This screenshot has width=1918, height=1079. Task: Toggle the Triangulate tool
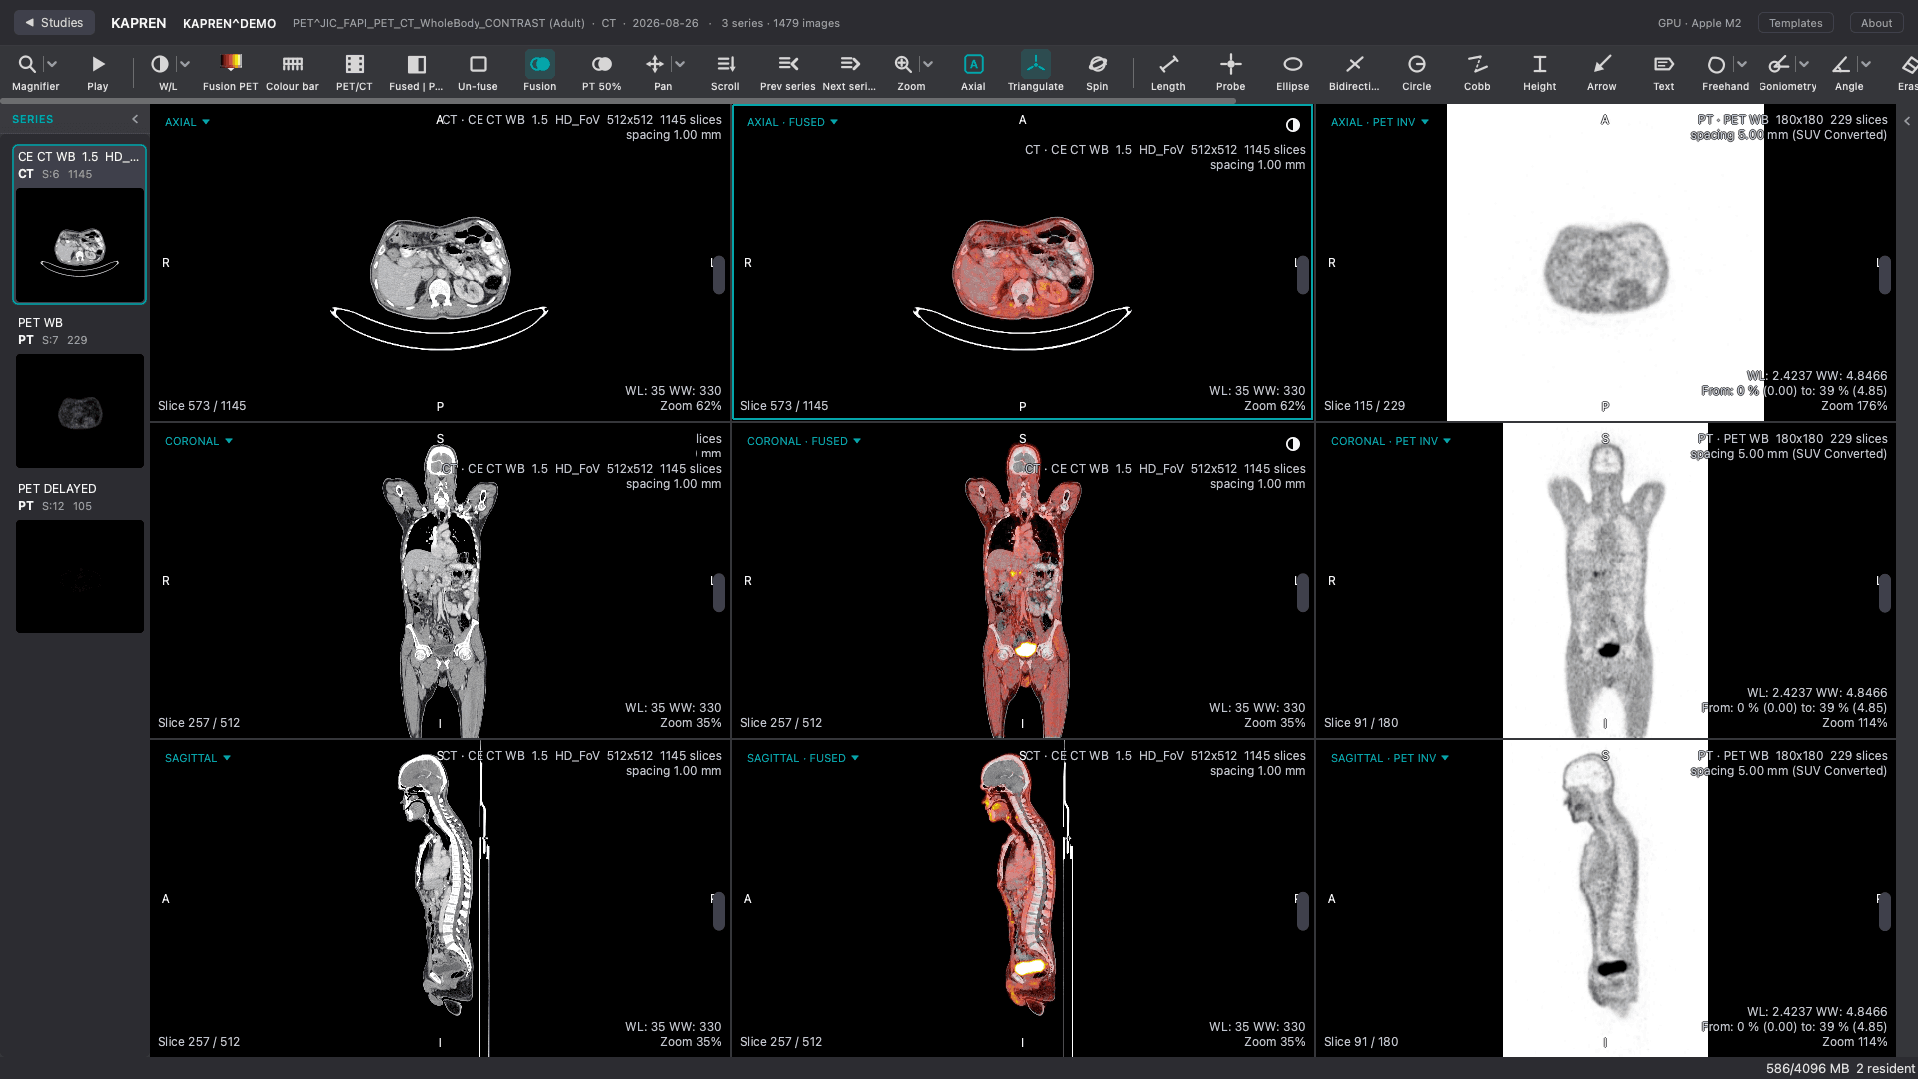coord(1036,72)
